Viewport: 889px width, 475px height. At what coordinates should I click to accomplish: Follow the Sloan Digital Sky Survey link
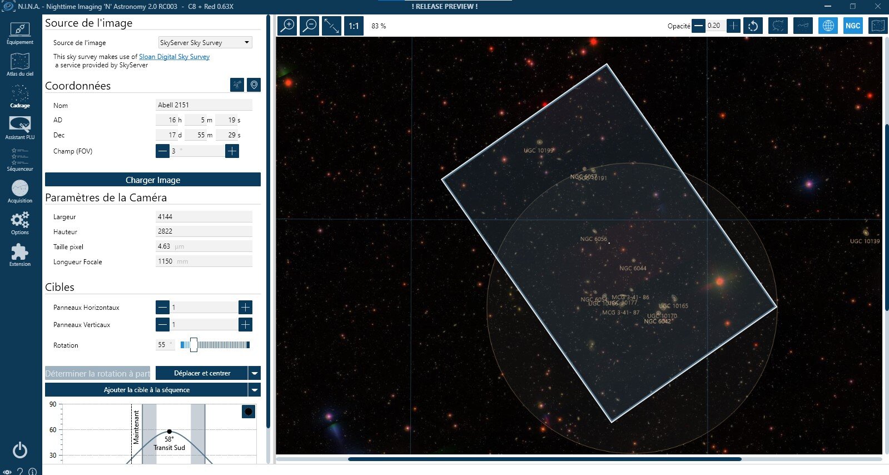[174, 57]
